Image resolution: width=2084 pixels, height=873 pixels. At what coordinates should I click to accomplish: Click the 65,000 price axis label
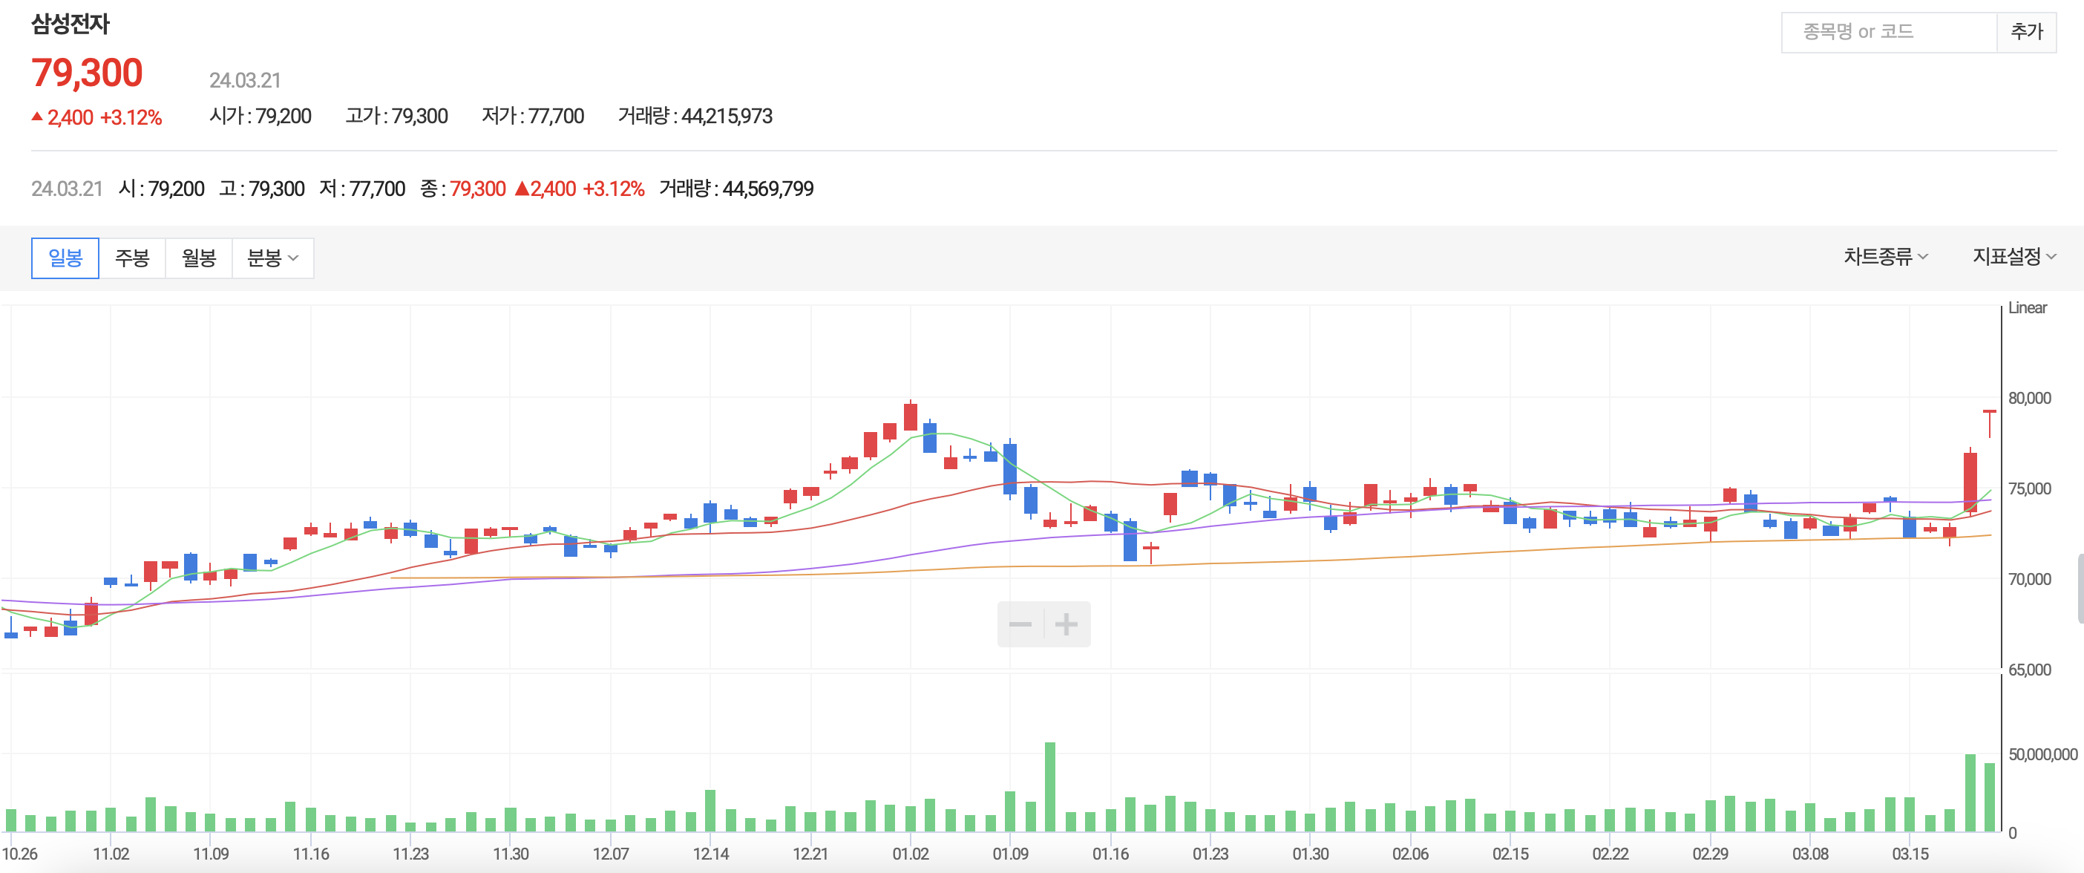click(2029, 670)
